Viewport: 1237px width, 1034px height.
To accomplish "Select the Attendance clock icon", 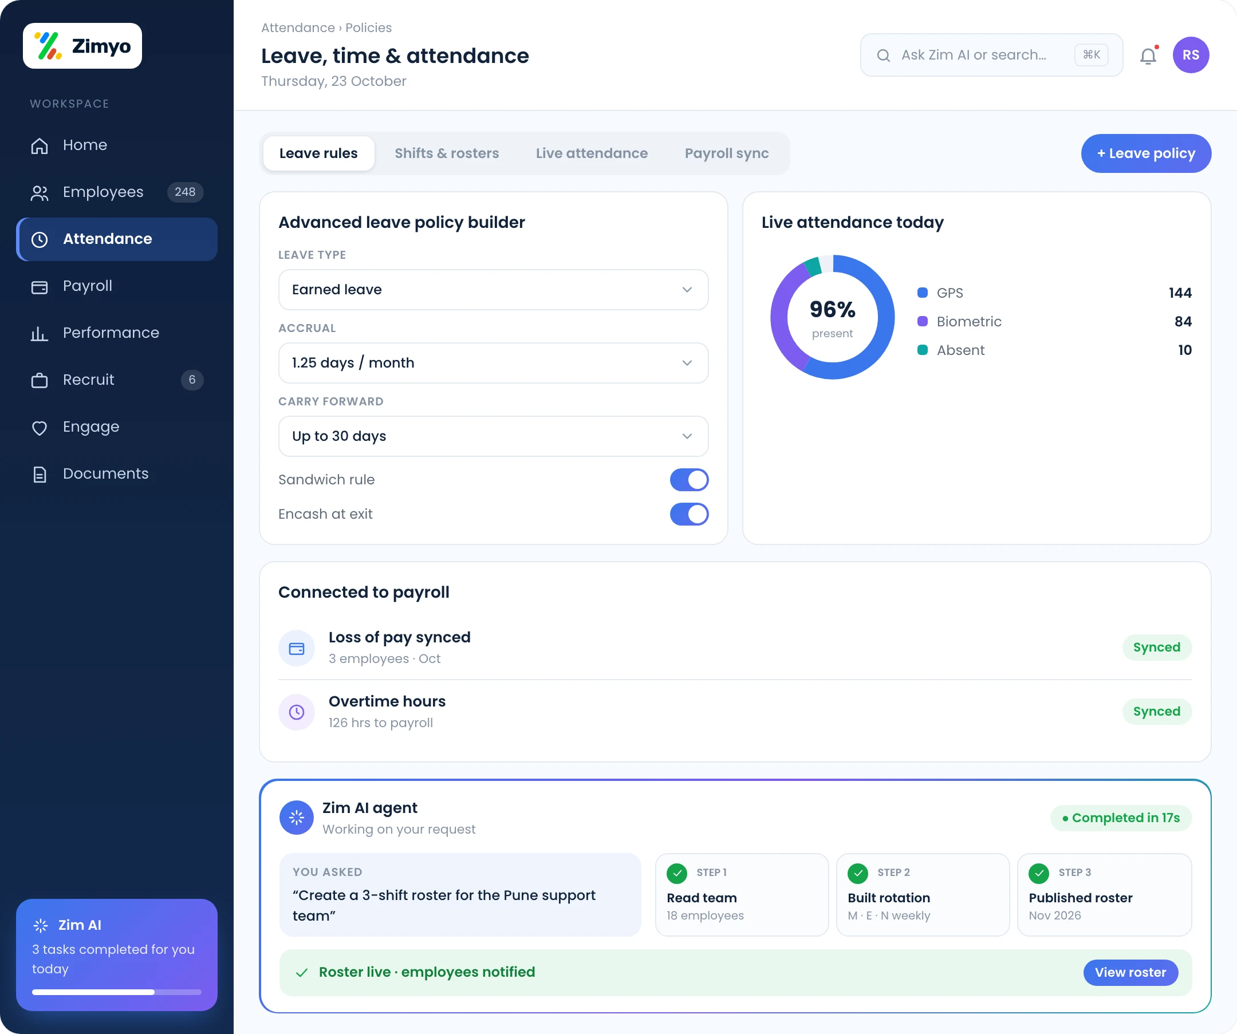I will (40, 239).
